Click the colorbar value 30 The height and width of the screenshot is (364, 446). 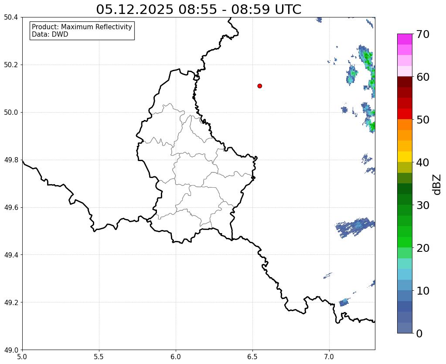[x=423, y=205]
